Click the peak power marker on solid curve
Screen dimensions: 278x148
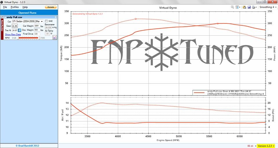218,23
